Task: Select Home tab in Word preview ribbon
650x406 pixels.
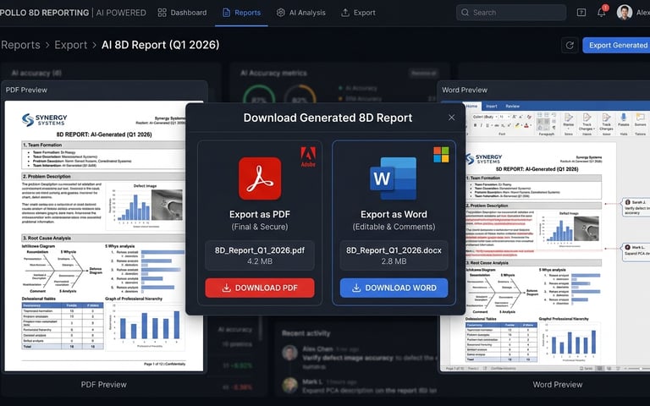Action: (x=471, y=106)
